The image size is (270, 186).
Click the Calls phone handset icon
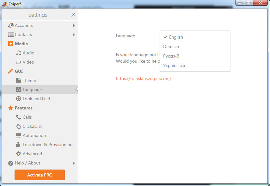pyautogui.click(x=18, y=117)
